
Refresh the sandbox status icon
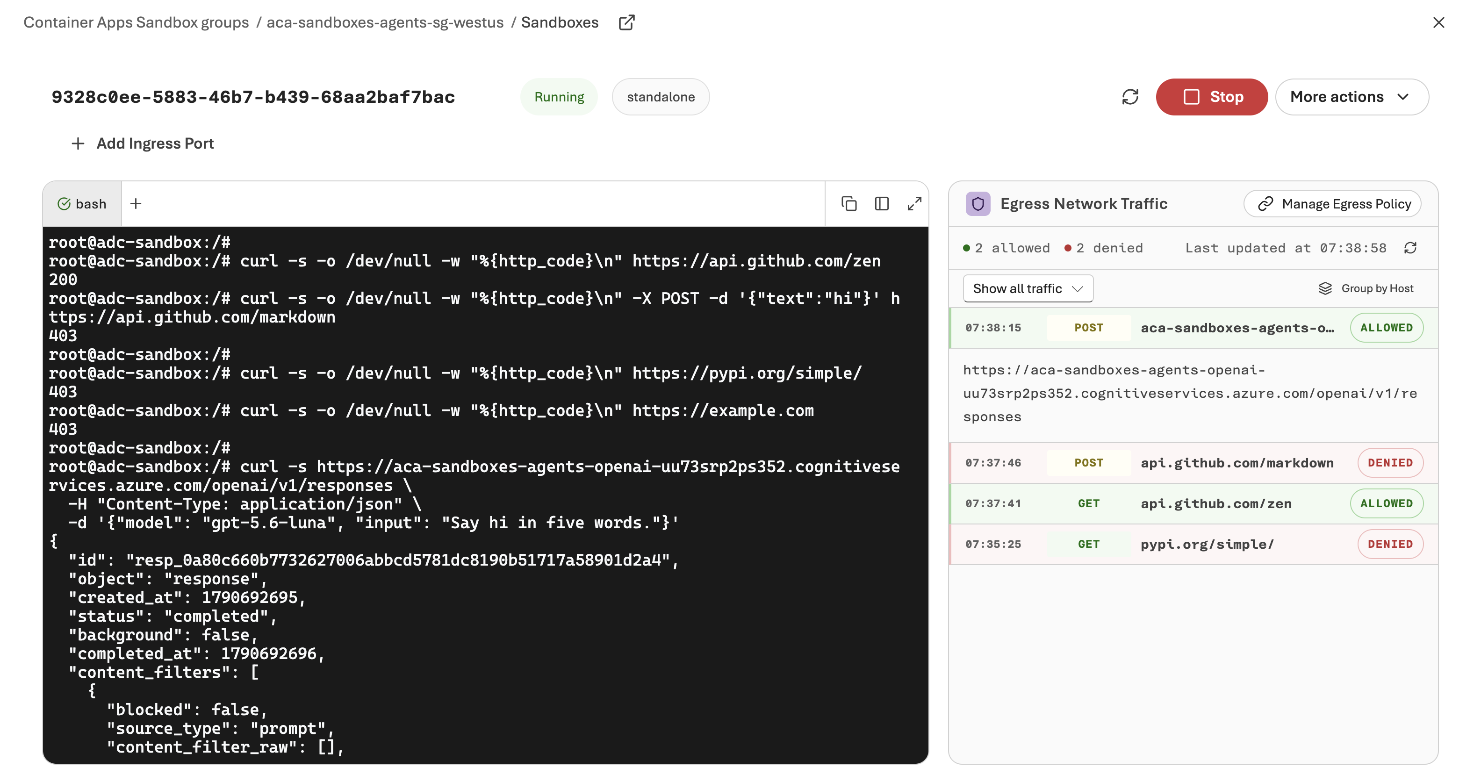click(1130, 97)
